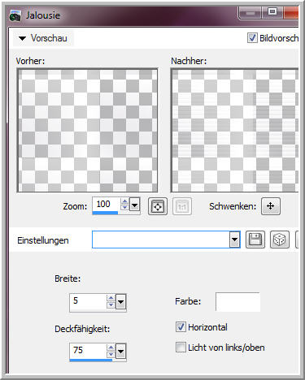The image size is (305, 380).
Task: Open the Deckfähigkeit slider dropdown
Action: (120, 352)
